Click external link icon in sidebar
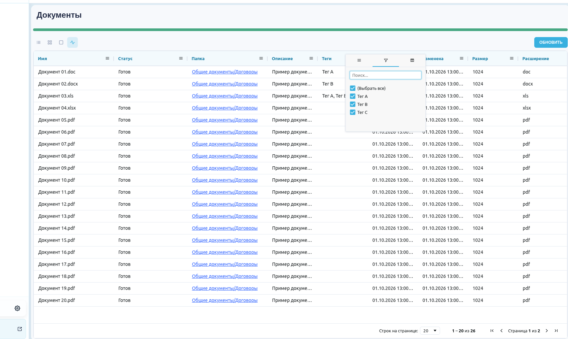The image size is (568, 339). coord(20,329)
